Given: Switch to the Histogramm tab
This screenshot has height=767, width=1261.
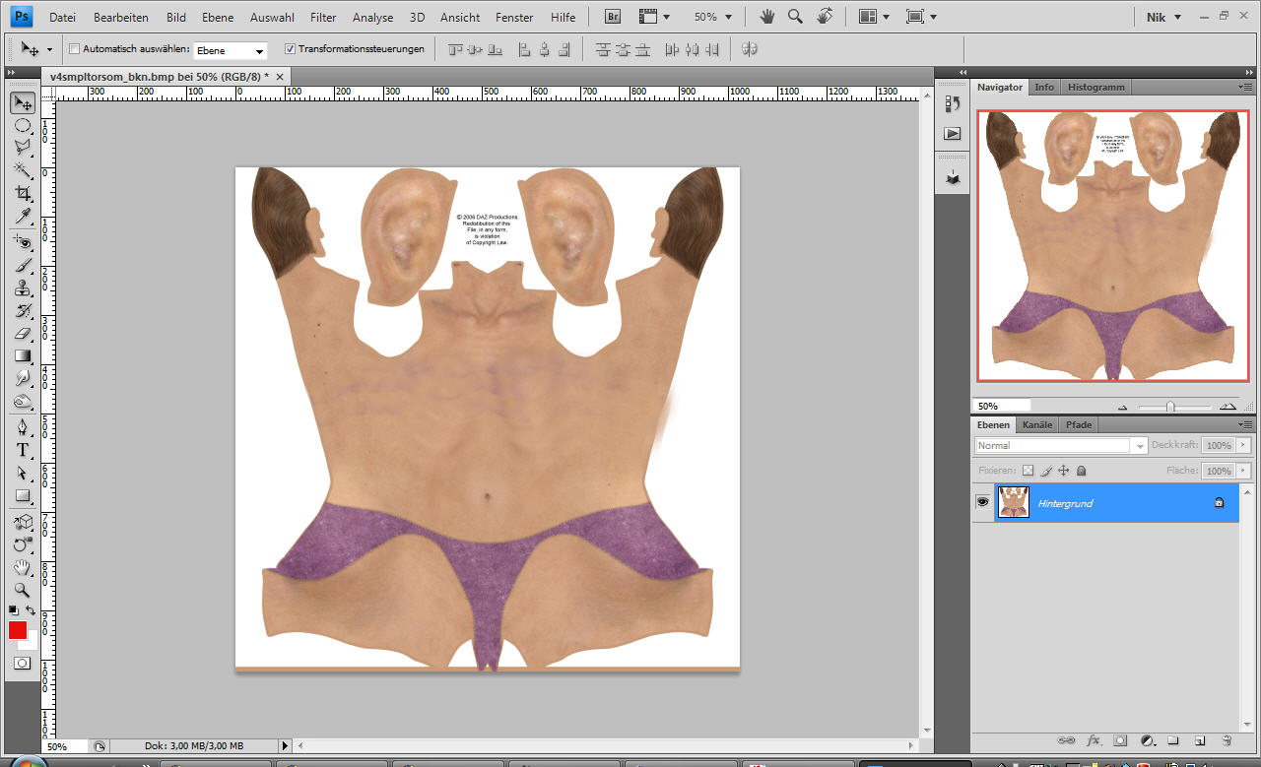Looking at the screenshot, I should click(x=1095, y=87).
